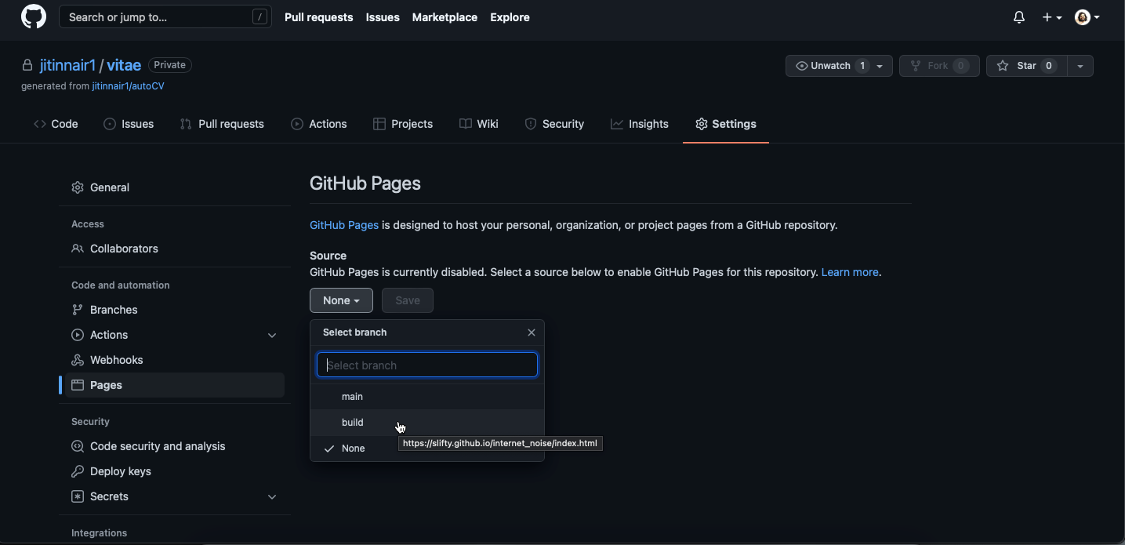Viewport: 1125px width, 545px height.
Task: Open Marketplace in top navigation
Action: (x=445, y=17)
